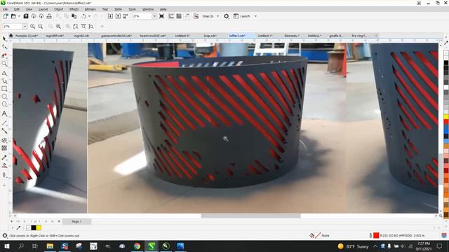Open the File menu
This screenshot has height=252, width=449.
click(x=6, y=9)
